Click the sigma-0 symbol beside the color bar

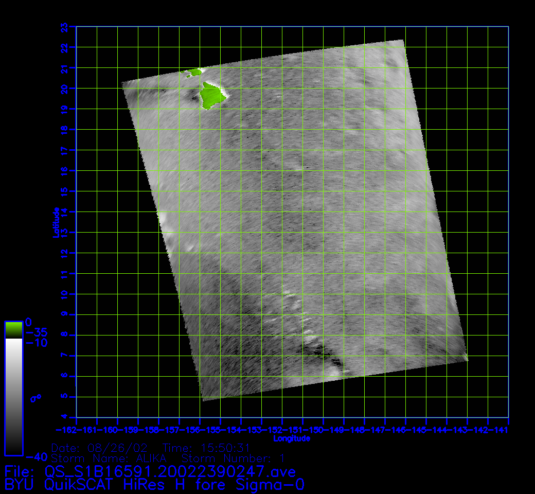pyautogui.click(x=35, y=398)
